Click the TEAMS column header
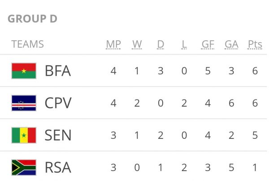The width and height of the screenshot is (269, 181). coord(28,44)
